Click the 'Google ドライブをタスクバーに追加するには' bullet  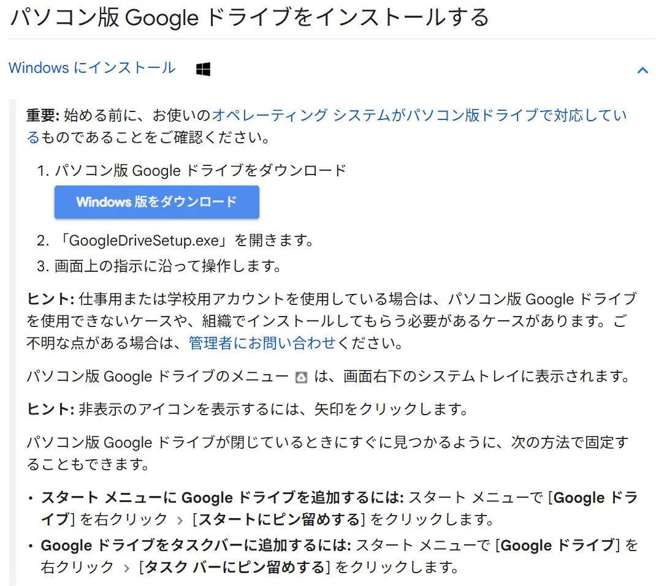tap(196, 544)
